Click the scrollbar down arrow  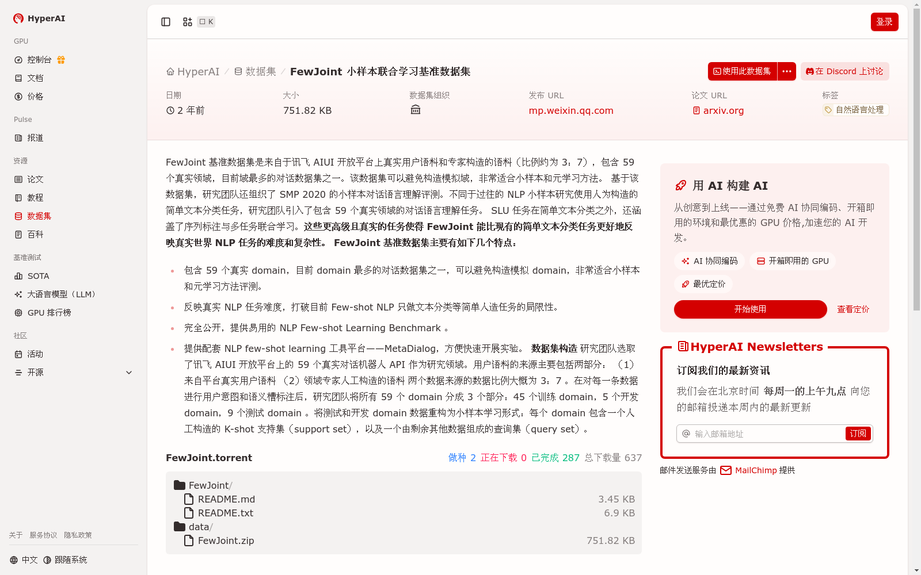(916, 570)
